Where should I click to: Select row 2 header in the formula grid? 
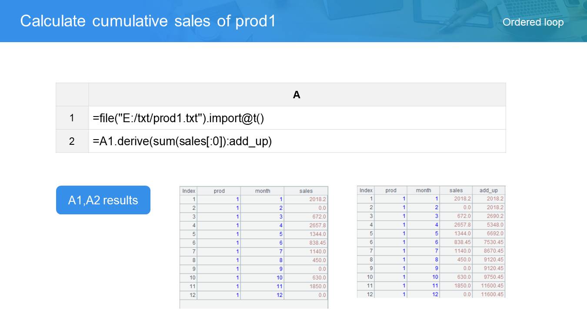[72, 141]
